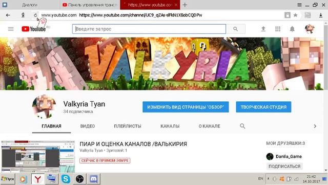Click the search magnifier button

(x=236, y=29)
